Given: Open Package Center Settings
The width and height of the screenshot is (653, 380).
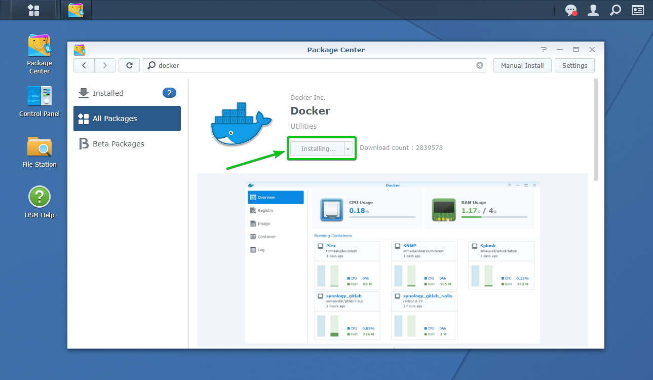Looking at the screenshot, I should [574, 65].
